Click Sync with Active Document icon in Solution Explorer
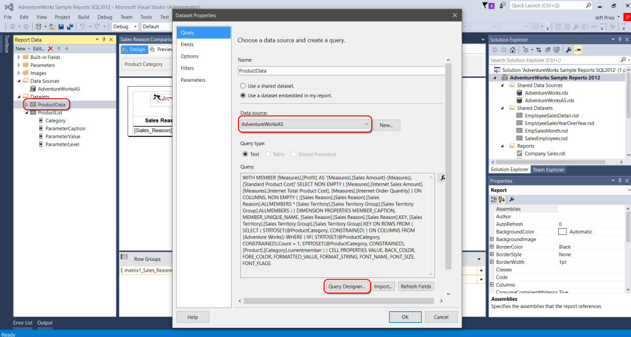 point(539,50)
